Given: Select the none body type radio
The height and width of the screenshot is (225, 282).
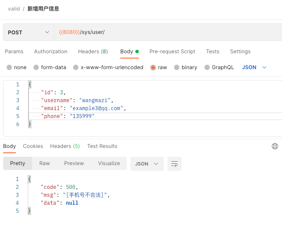Looking at the screenshot, I should 9,67.
